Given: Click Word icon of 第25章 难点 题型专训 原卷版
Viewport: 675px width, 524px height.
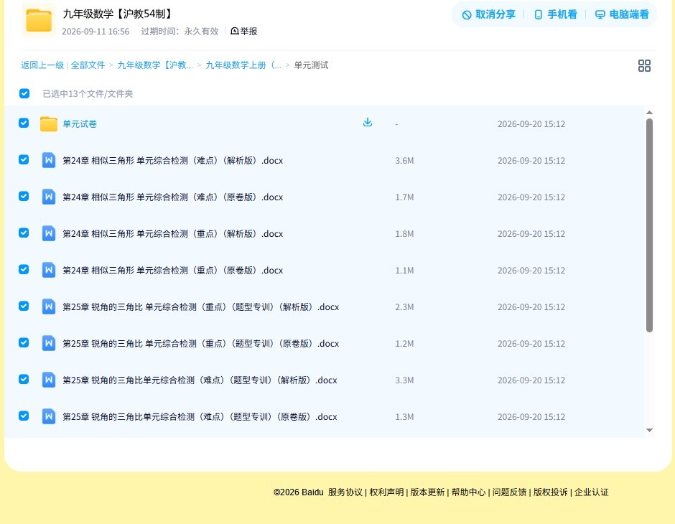Looking at the screenshot, I should 49,416.
